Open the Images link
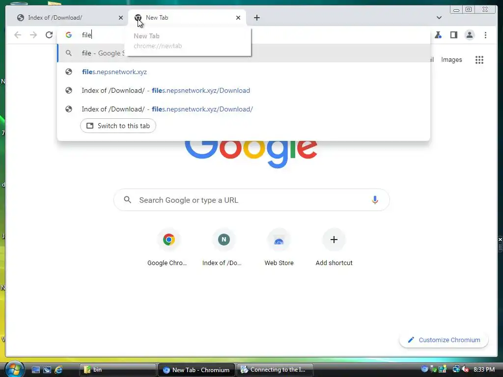Screen dimensions: 503x377 [451, 59]
